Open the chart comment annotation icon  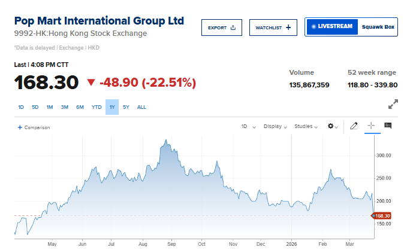click(388, 126)
